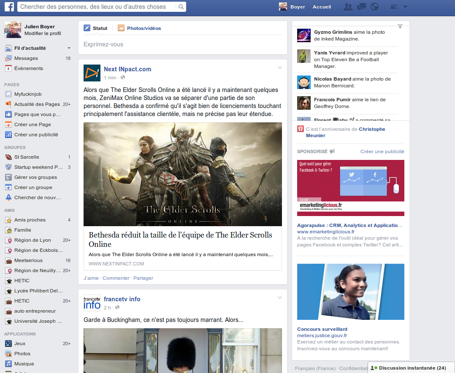This screenshot has height=373, width=455.
Task: Click Christophe Meunier birthday link
Action: [x=345, y=132]
